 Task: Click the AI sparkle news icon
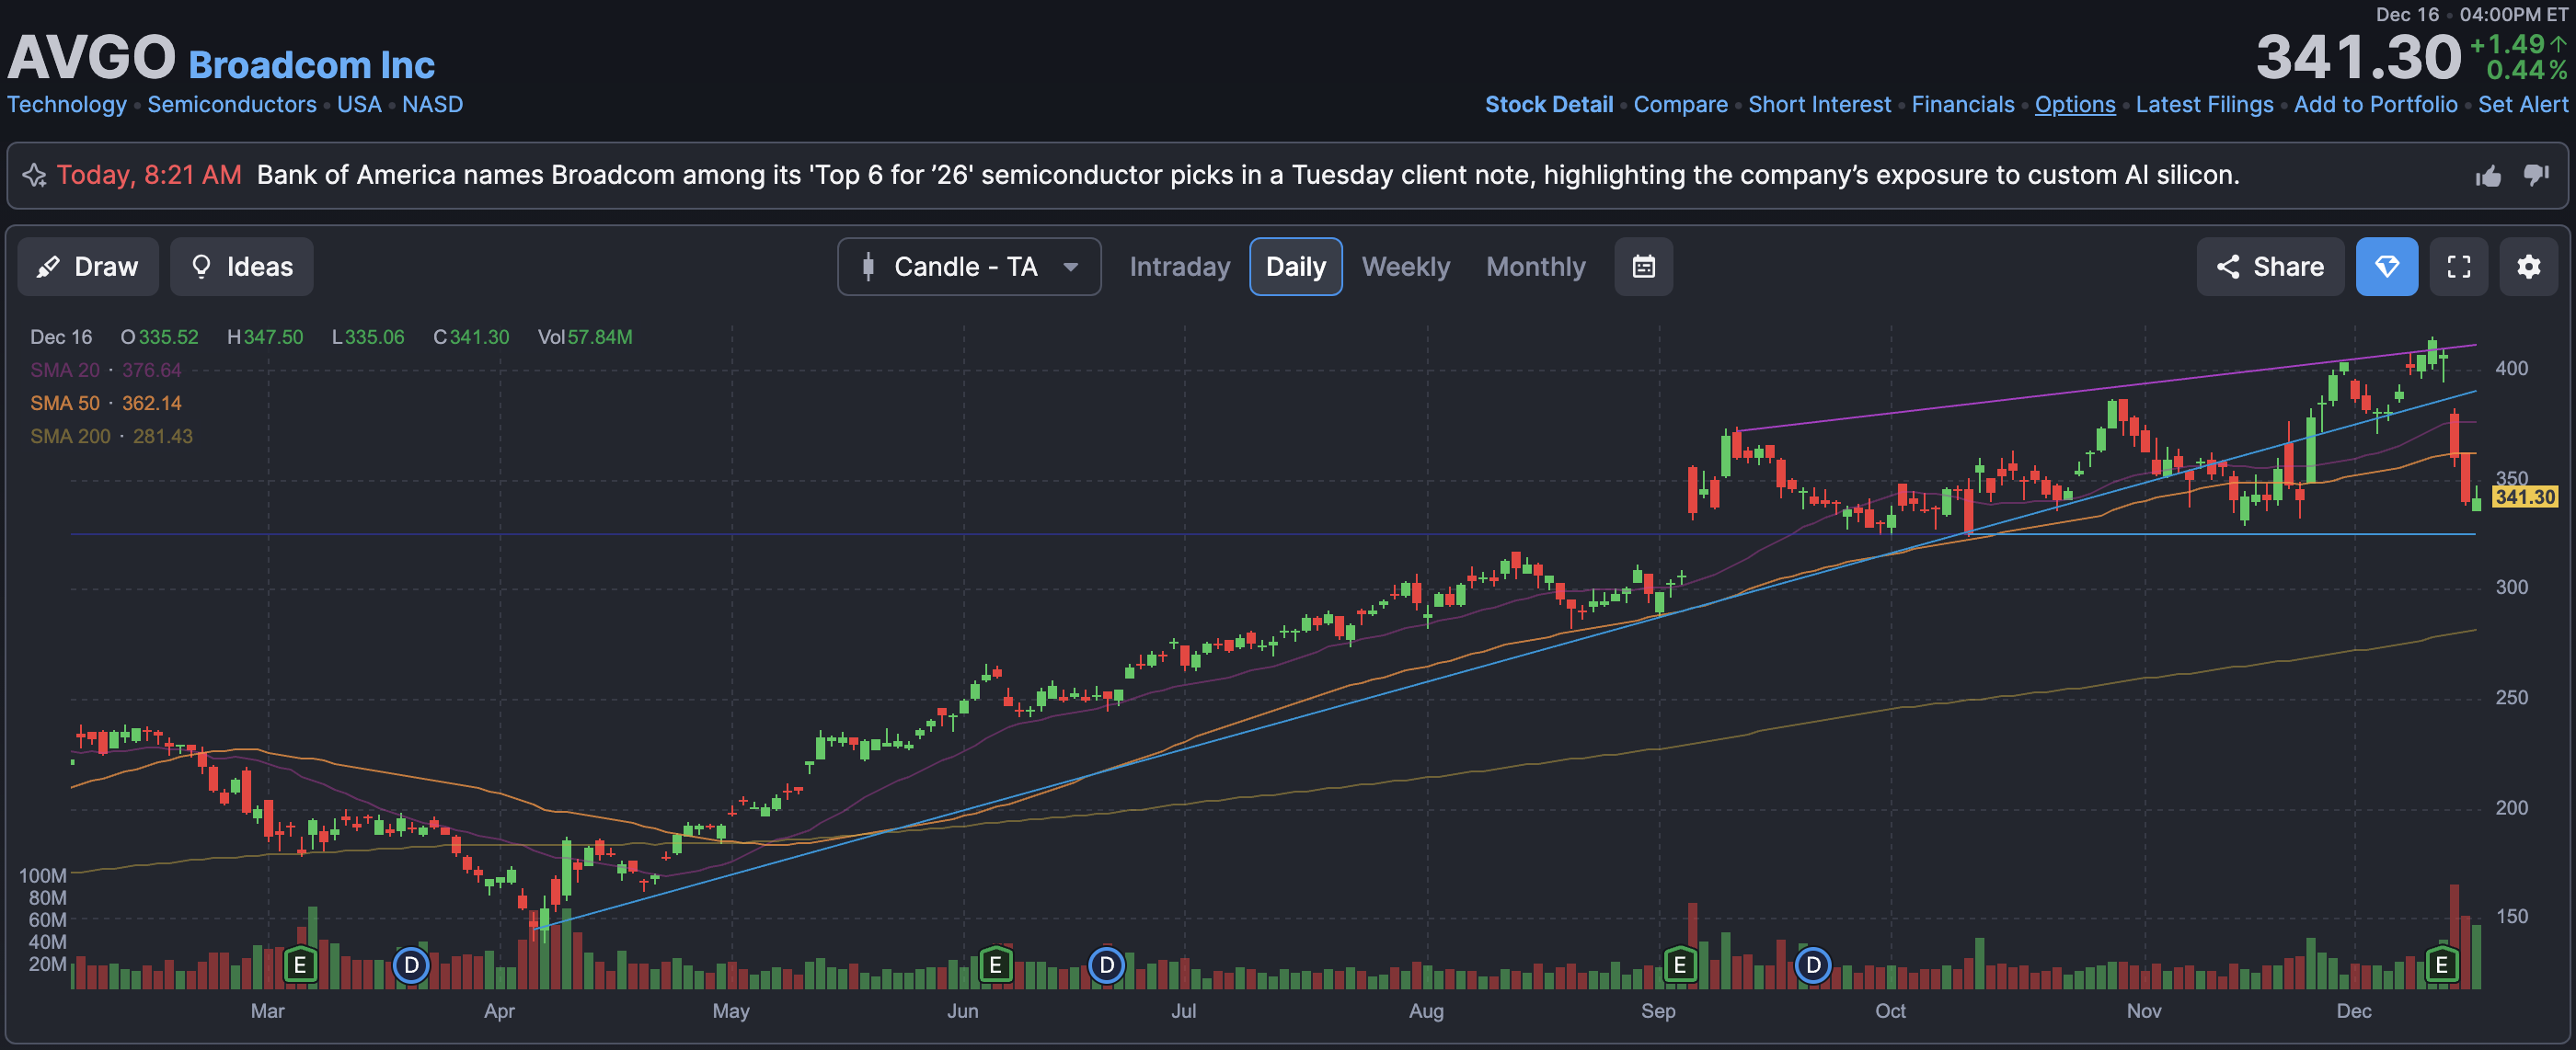[x=34, y=176]
